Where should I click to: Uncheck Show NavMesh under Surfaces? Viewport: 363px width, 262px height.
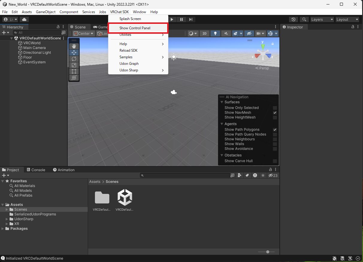(275, 113)
